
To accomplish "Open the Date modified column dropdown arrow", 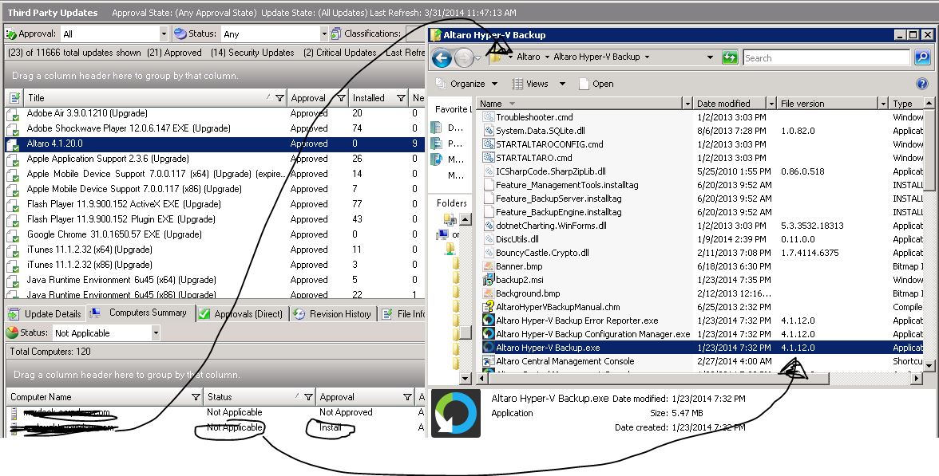I will pyautogui.click(x=771, y=104).
